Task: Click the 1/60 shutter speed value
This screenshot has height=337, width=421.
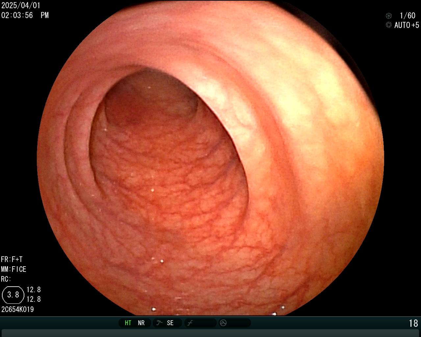Action: coord(408,15)
